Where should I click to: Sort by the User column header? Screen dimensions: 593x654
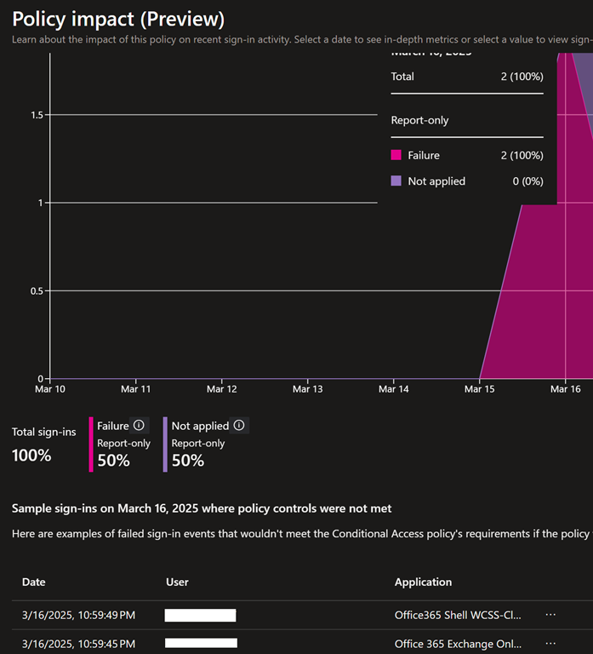[177, 582]
